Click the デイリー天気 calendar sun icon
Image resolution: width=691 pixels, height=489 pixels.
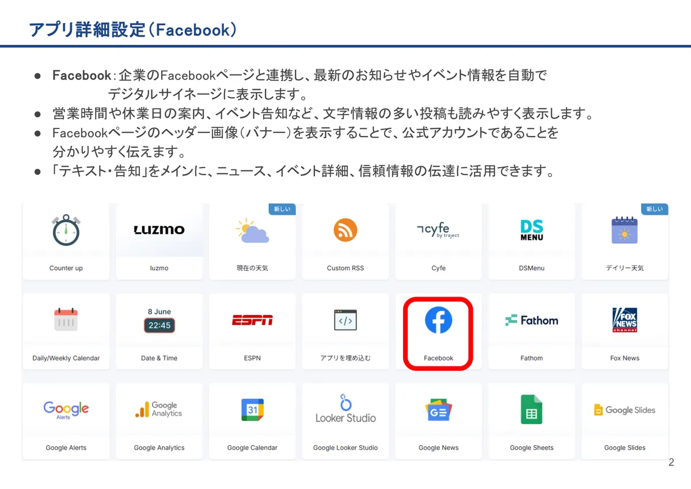(x=625, y=230)
